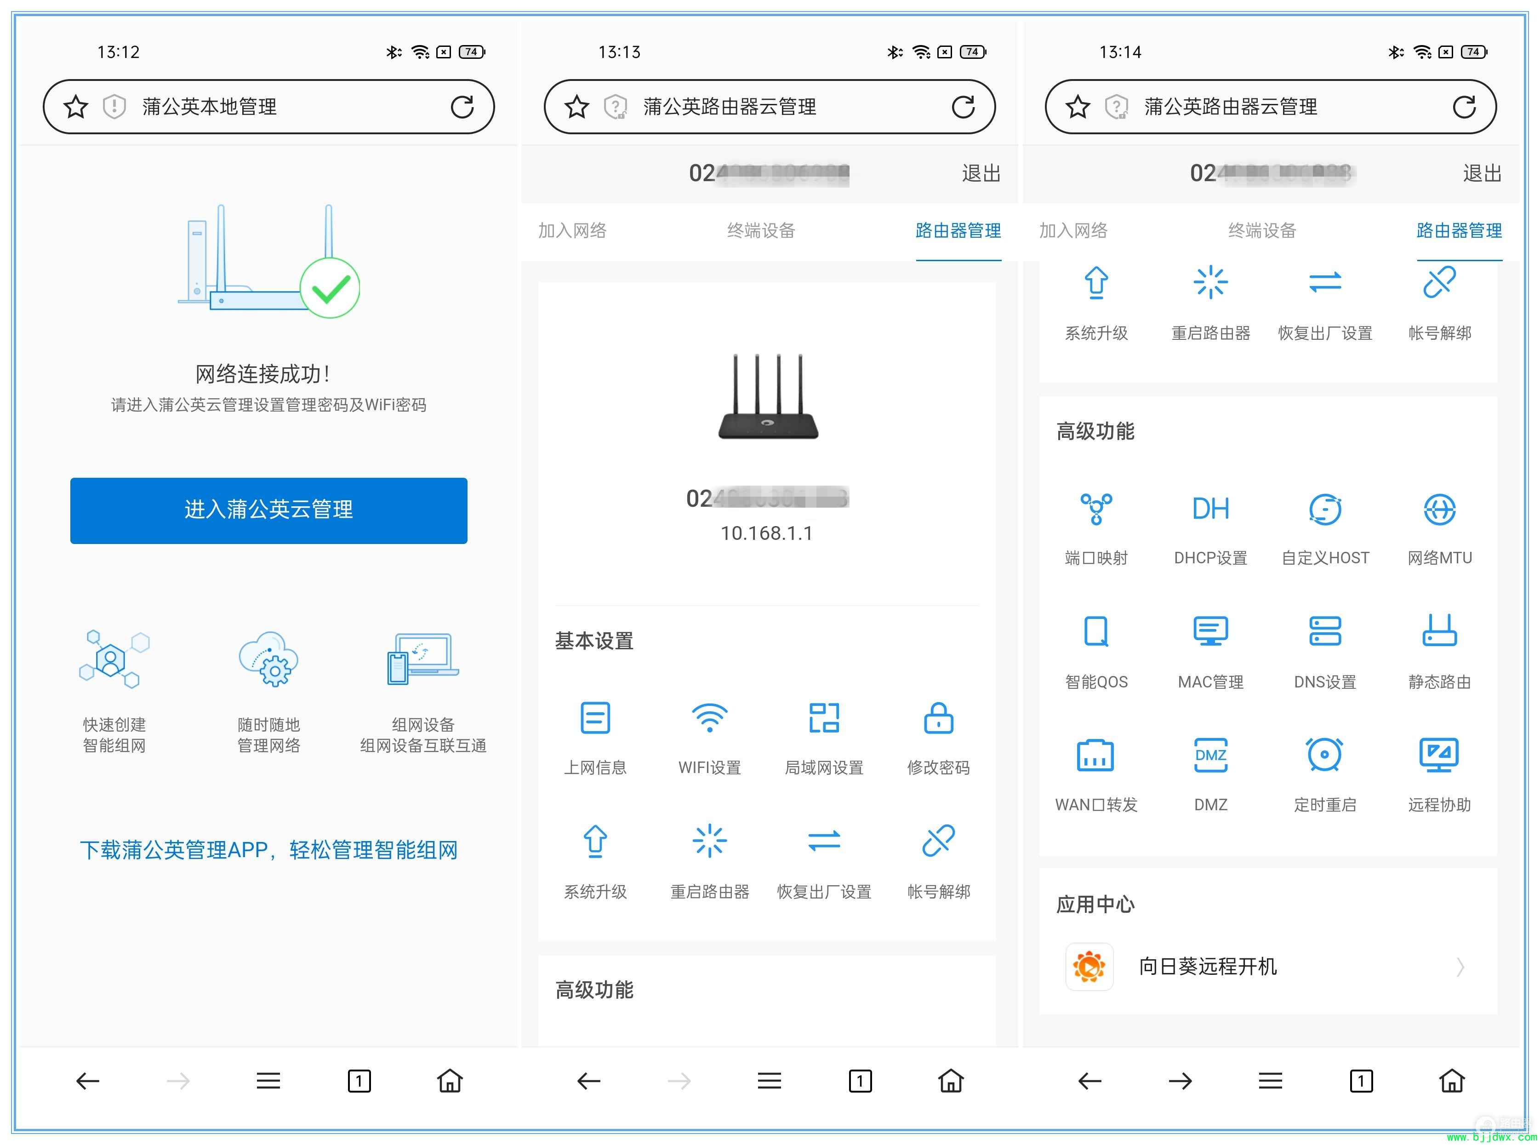Tap 随时随地管理网络 cloud icon

coord(268,658)
